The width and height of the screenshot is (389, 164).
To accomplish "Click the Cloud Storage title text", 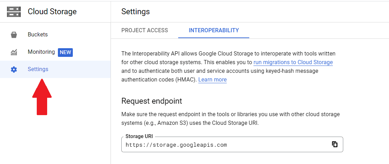I will (x=52, y=12).
